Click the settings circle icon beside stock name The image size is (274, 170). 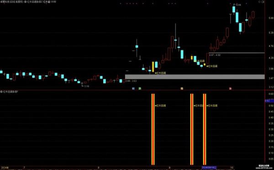coord(1,1)
